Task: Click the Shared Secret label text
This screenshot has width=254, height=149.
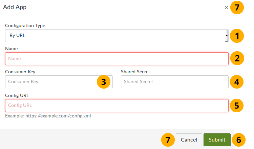Action: [135, 72]
